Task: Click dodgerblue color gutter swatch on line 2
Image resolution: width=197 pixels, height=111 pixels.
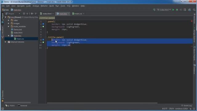Action: click(x=43, y=24)
